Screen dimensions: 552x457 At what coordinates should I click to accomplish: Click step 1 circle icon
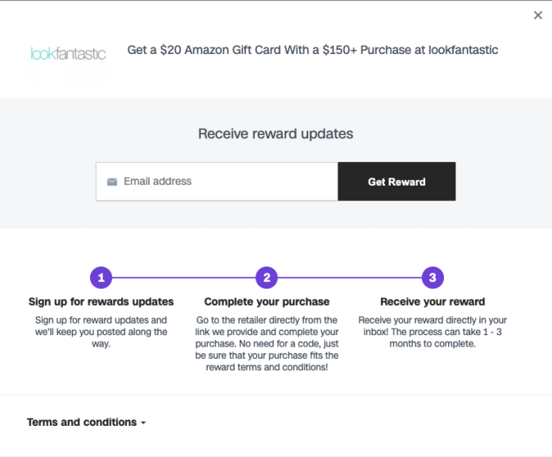101,277
